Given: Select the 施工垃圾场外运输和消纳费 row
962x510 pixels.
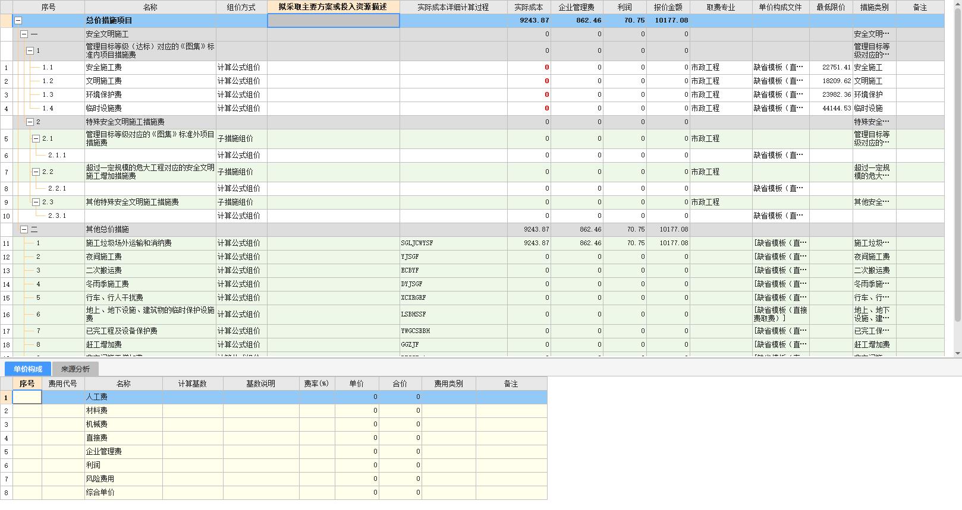Looking at the screenshot, I should tap(472, 243).
